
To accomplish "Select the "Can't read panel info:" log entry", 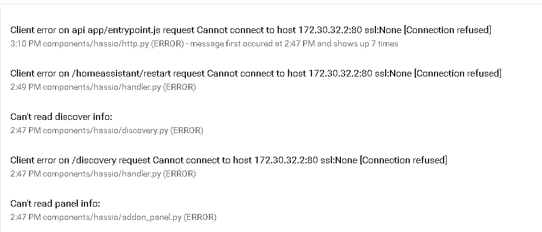I will tap(271, 210).
